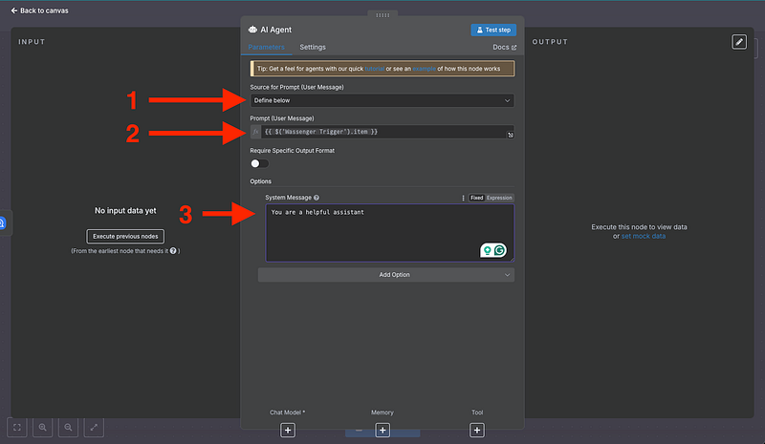Select the Parameters tab
The image size is (765, 444).
click(x=266, y=47)
